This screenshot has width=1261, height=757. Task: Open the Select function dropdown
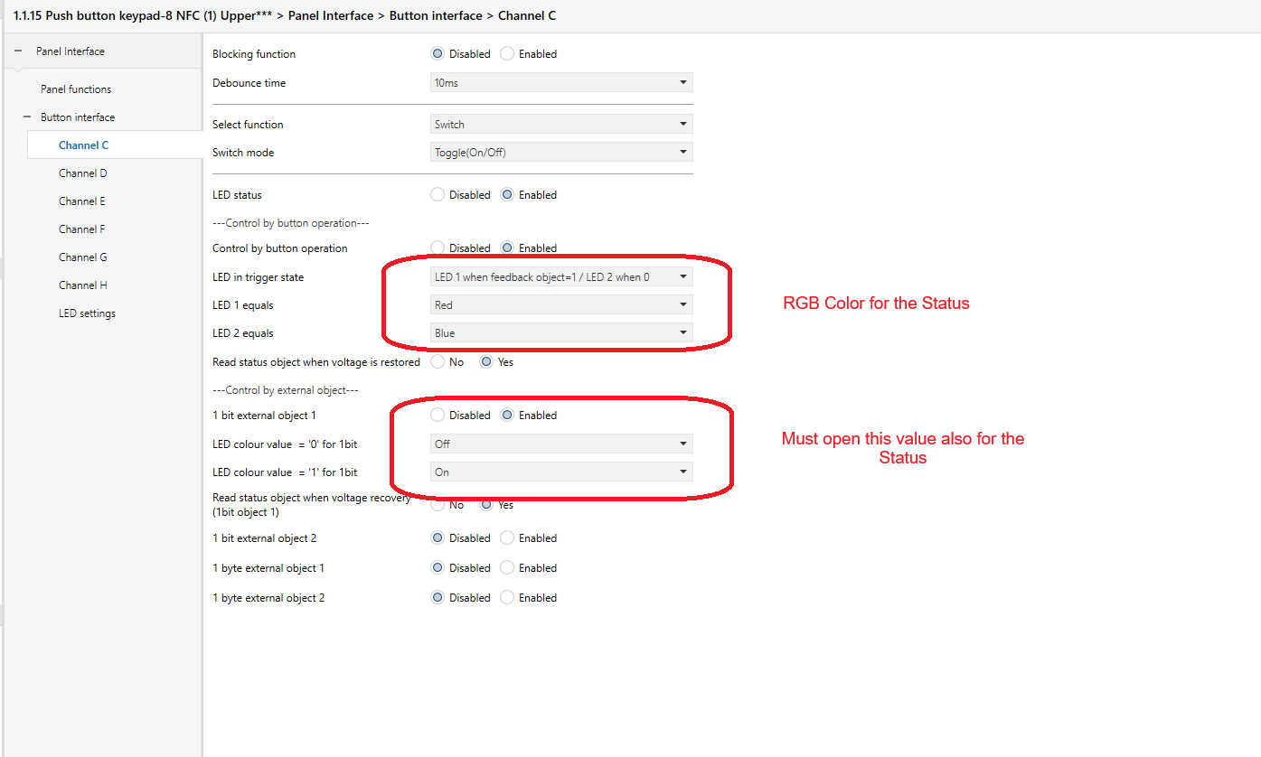point(561,125)
